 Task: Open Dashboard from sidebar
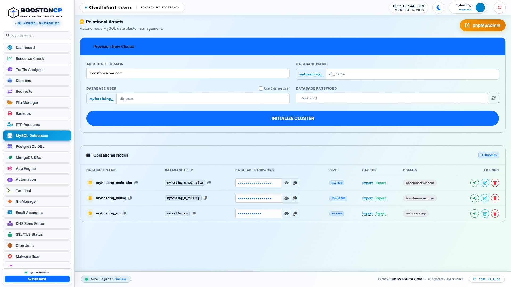(37, 48)
